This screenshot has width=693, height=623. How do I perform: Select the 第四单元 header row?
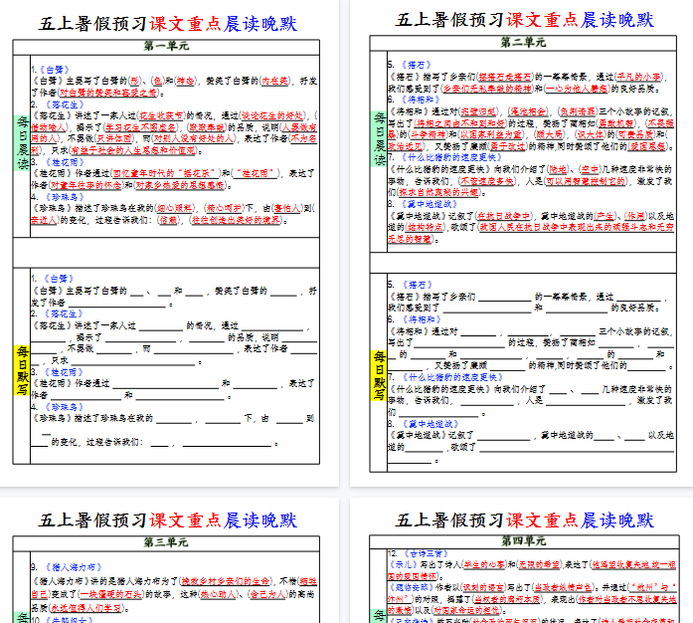coord(523,542)
